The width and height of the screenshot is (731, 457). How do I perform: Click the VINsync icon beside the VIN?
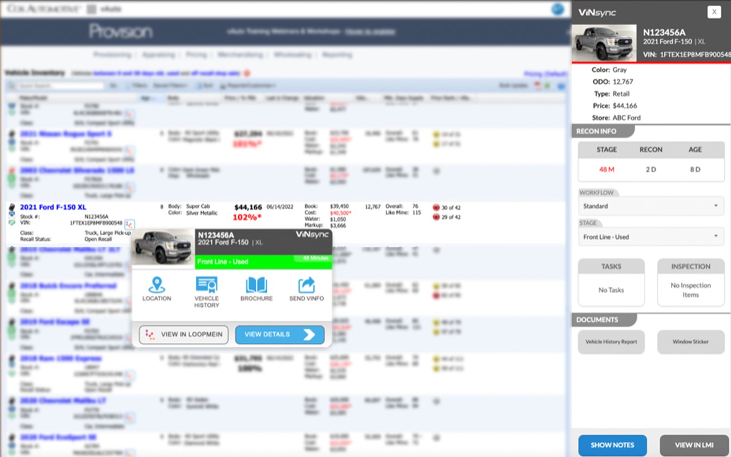130,223
